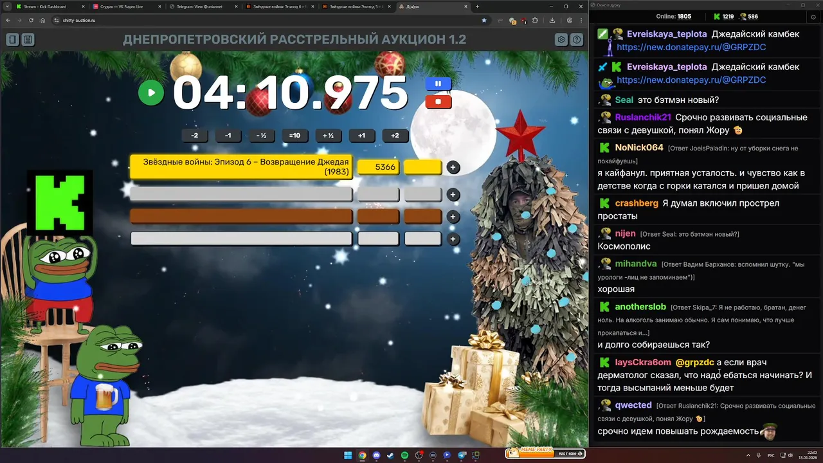Set the timer to ten with =10
The height and width of the screenshot is (463, 823).
294,136
